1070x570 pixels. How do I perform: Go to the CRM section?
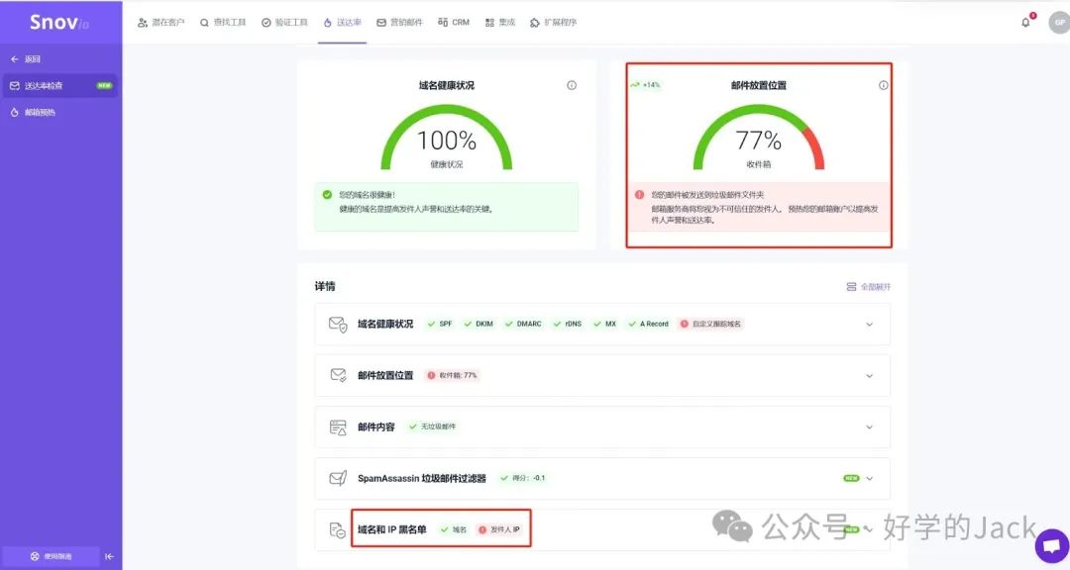tap(454, 23)
